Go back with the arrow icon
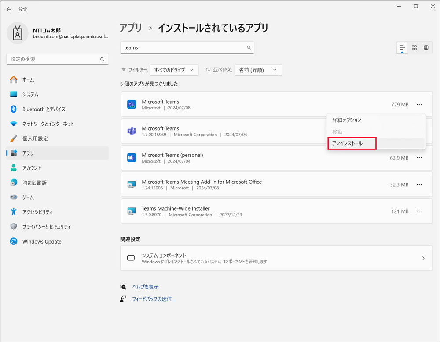This screenshot has height=342, width=440. click(9, 10)
